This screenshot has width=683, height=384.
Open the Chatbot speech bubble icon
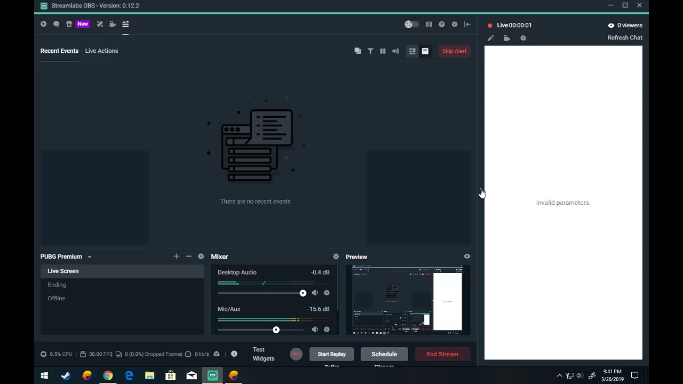coord(56,24)
